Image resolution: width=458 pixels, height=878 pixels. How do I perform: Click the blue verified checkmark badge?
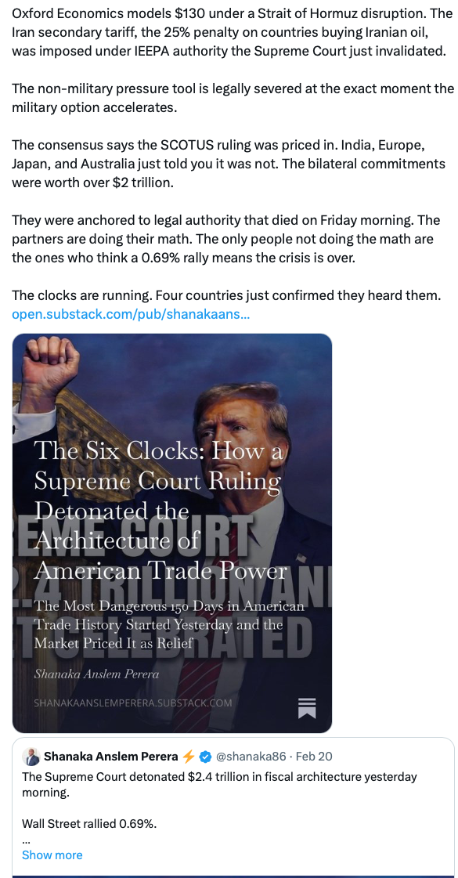205,757
